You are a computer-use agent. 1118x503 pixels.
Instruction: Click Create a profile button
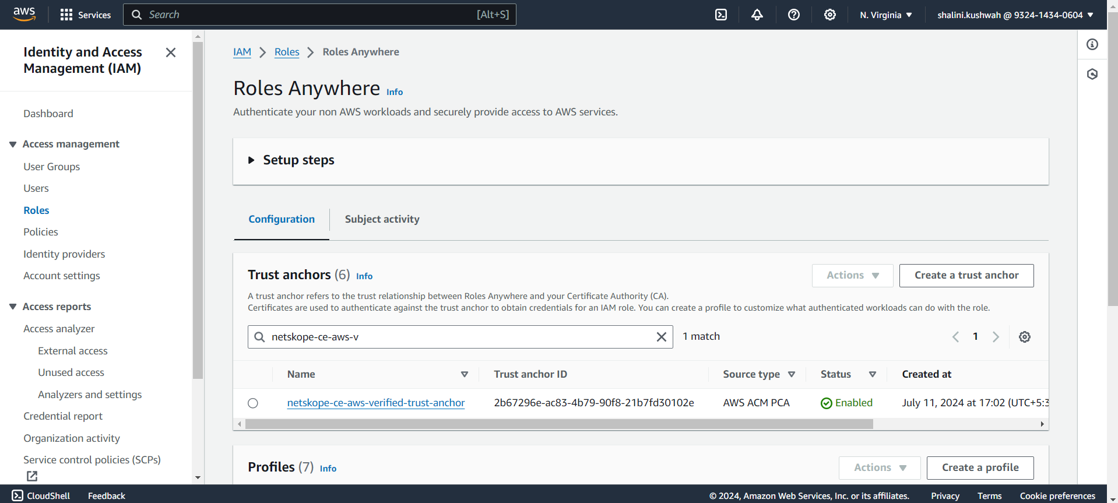tap(980, 468)
